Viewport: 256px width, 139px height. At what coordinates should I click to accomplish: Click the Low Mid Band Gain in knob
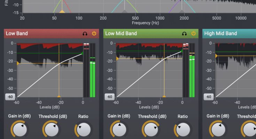(118, 130)
